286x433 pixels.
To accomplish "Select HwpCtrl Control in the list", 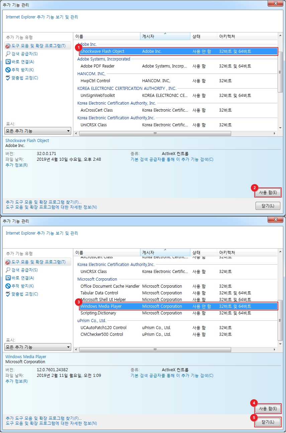I will 95,81.
